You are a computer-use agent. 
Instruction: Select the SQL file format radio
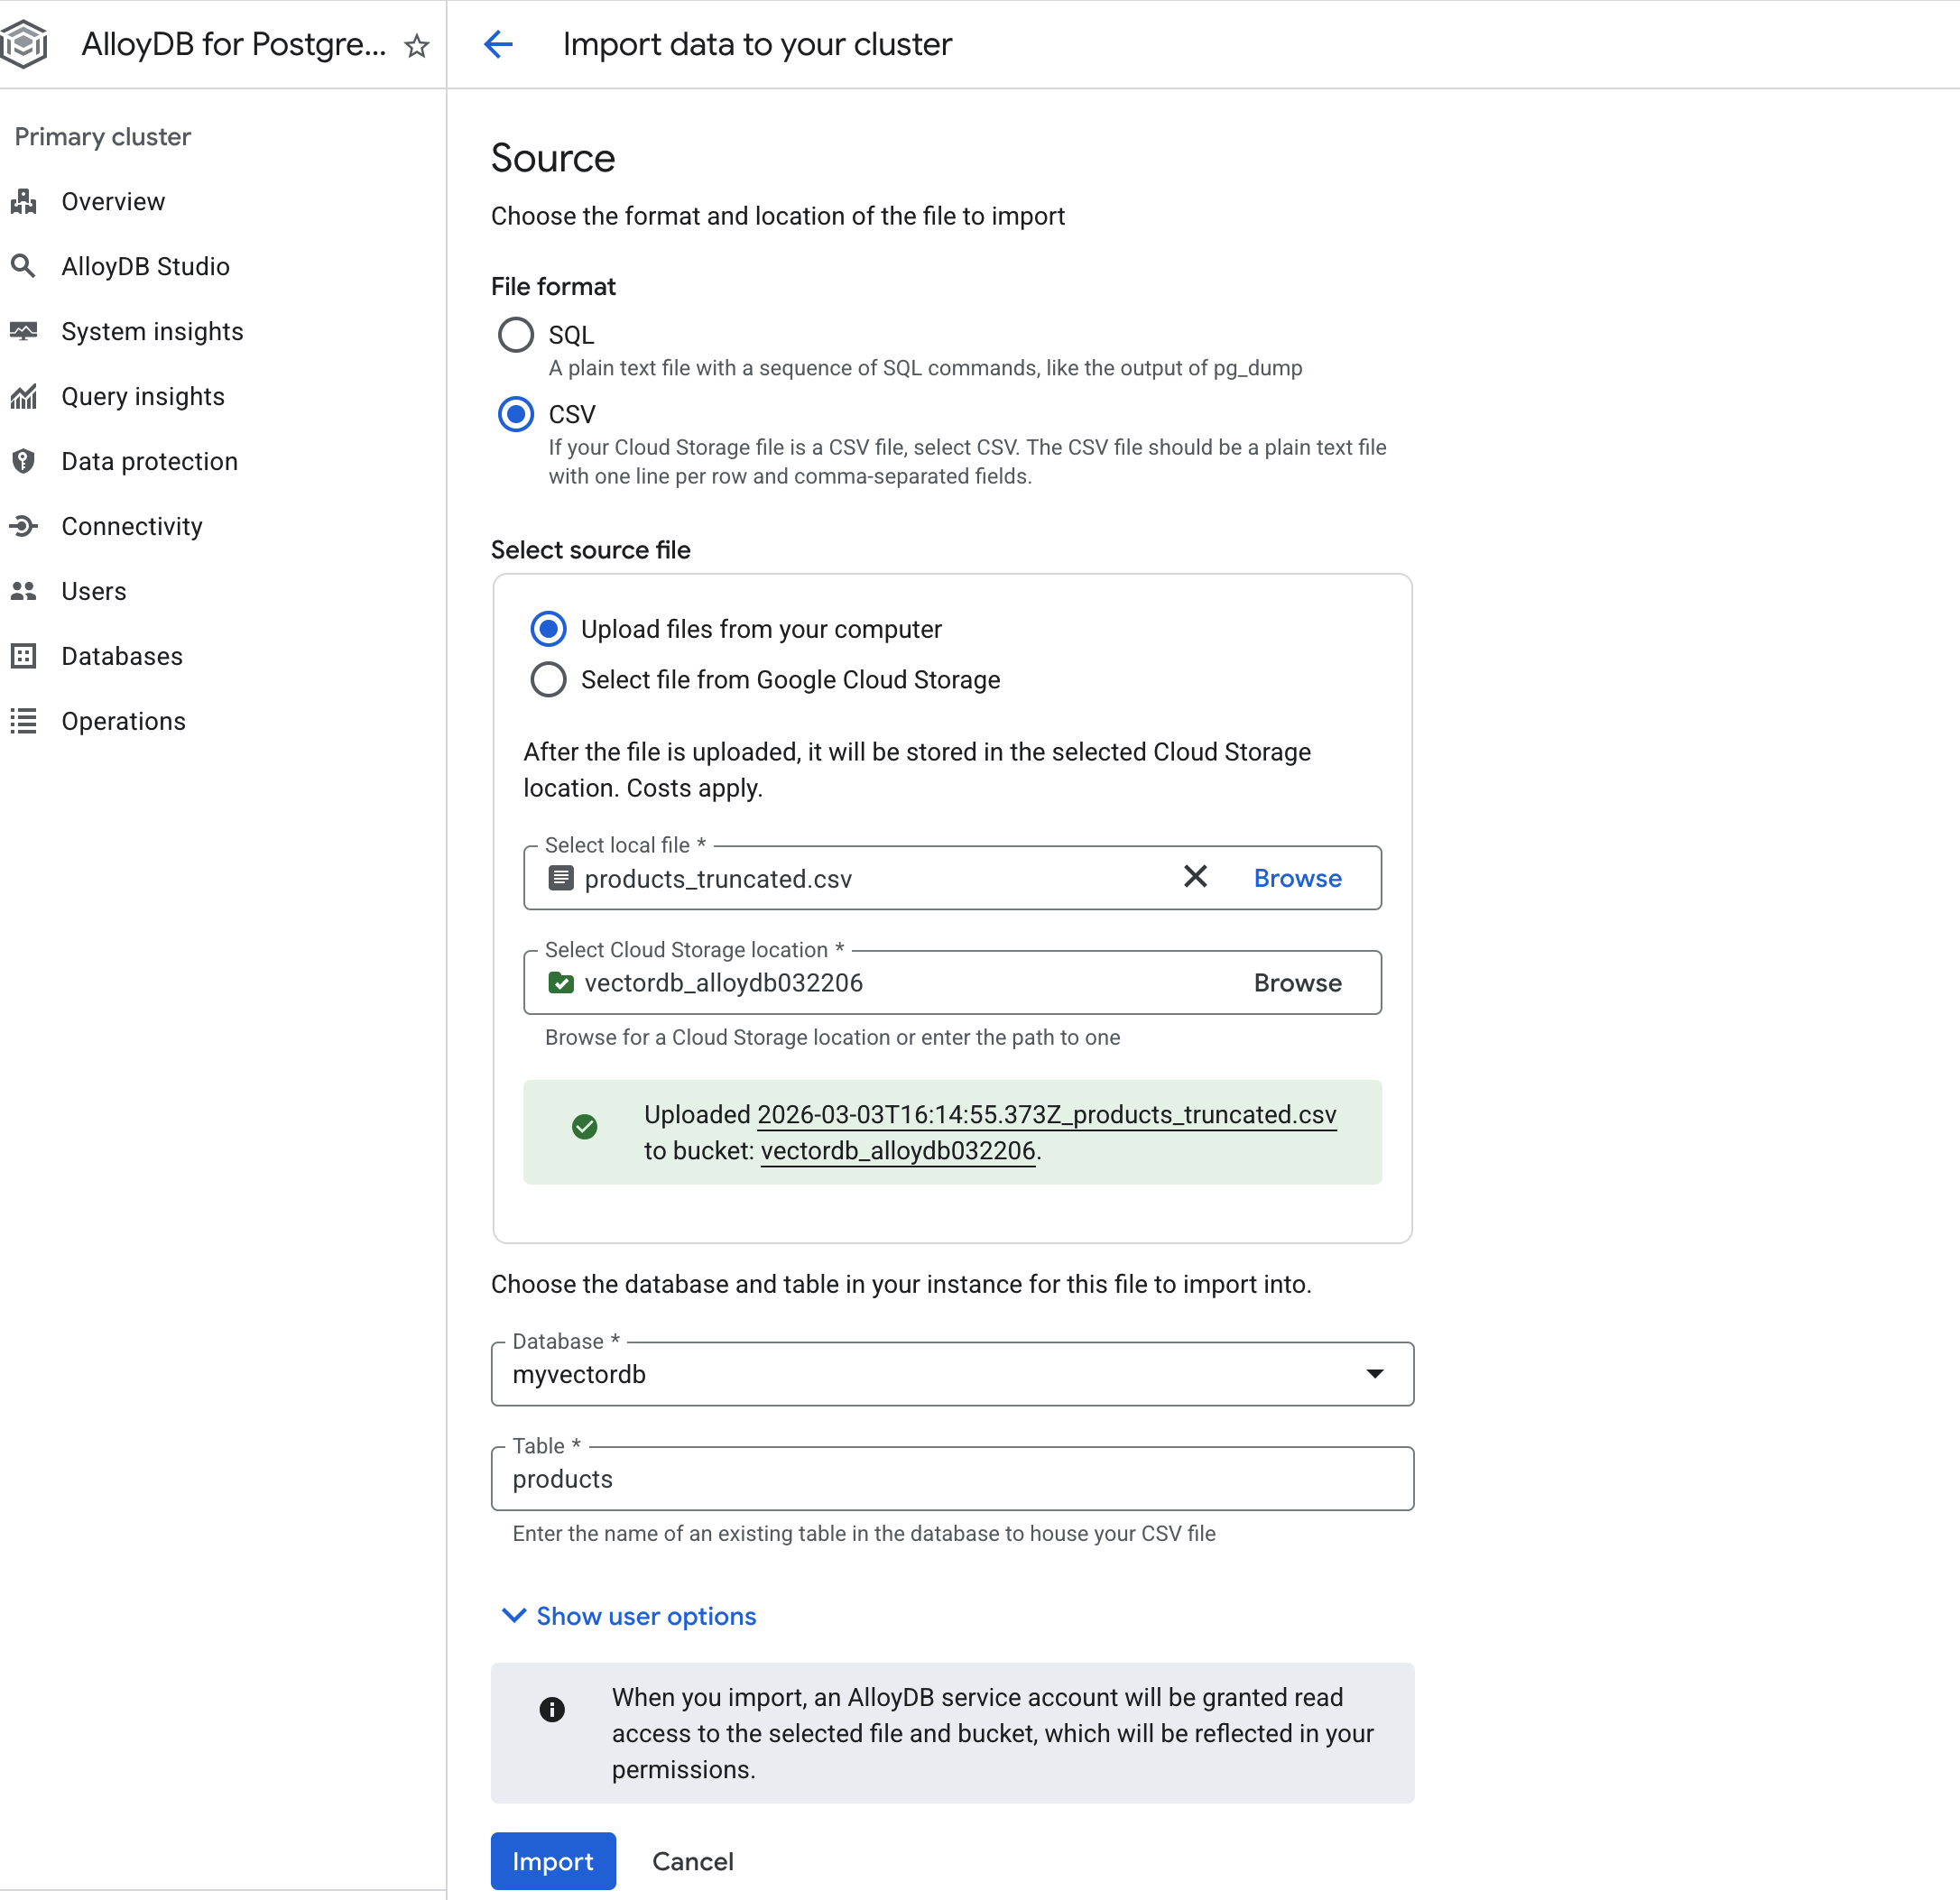pyautogui.click(x=516, y=335)
